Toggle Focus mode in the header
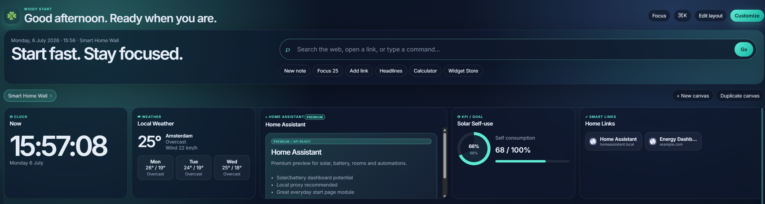This screenshot has height=204, width=765. [659, 16]
